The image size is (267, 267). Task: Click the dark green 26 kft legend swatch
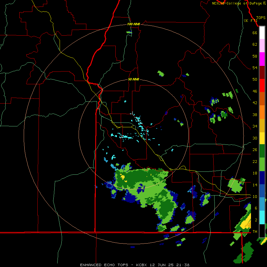click(x=262, y=151)
